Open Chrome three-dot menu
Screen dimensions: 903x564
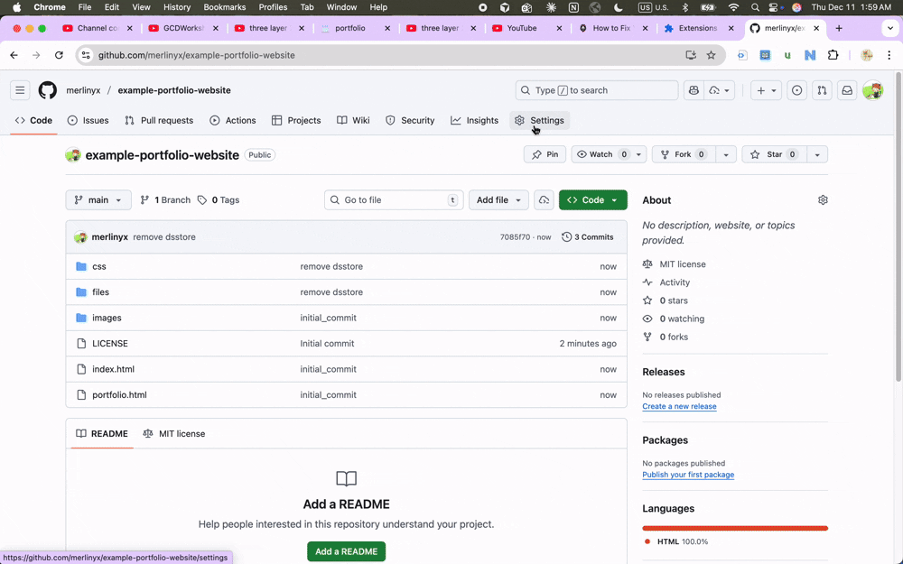point(889,55)
